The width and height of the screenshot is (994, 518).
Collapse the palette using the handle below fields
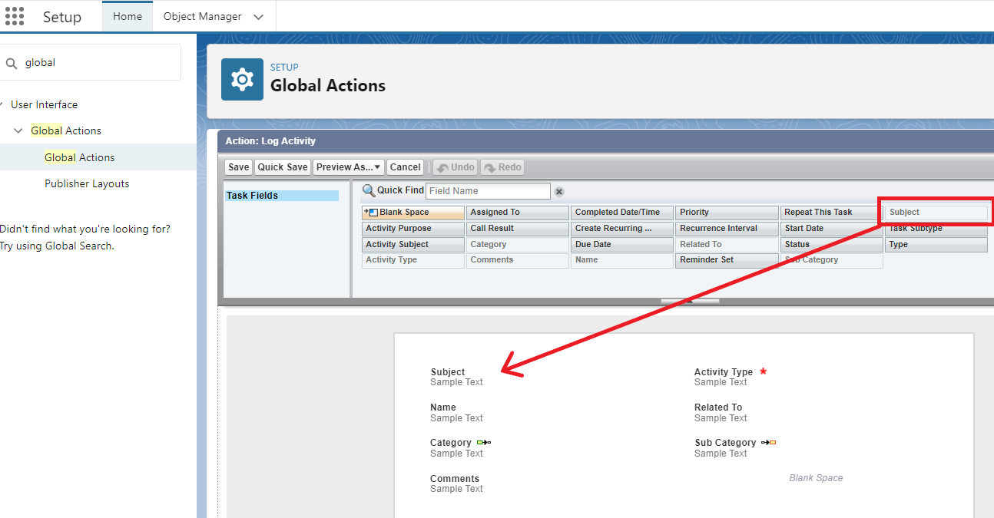[x=690, y=301]
